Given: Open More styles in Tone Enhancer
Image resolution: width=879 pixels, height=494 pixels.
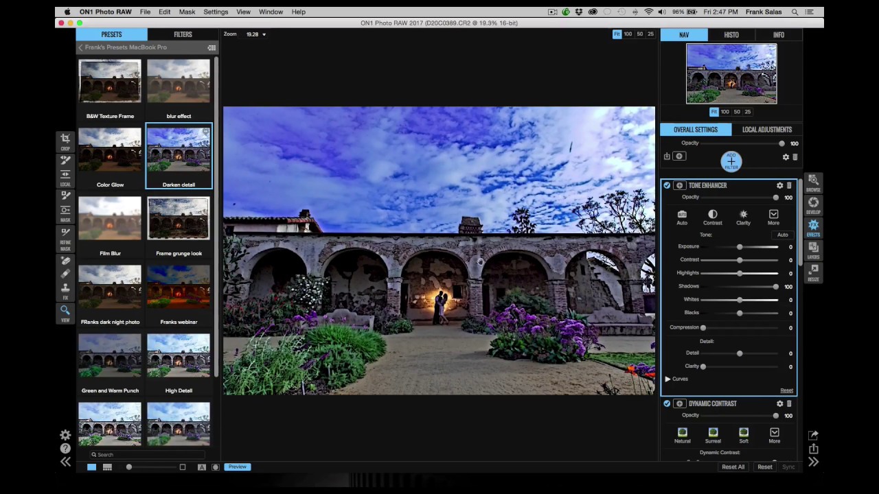Looking at the screenshot, I should pyautogui.click(x=773, y=217).
